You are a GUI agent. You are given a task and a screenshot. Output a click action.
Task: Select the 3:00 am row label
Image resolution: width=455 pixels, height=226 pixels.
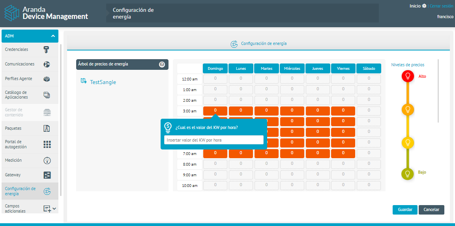(189, 111)
